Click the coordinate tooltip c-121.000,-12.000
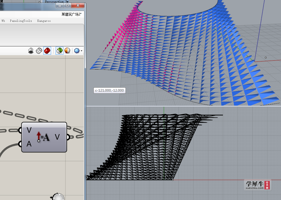Screen dimensions: 281x200 109,90
